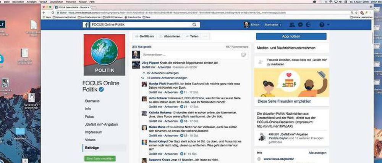Open the notifications globe icon
Screen dimensions: 382x163
[308, 24]
